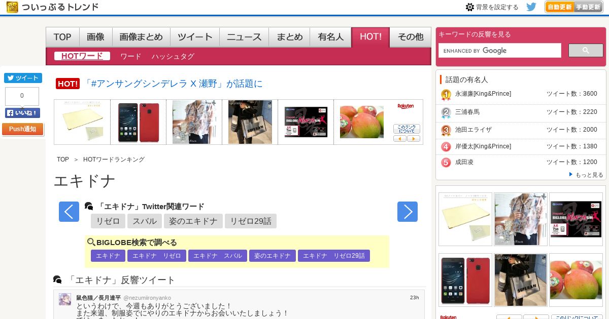Select related word リゼロ
The image size is (609, 319).
tap(108, 221)
